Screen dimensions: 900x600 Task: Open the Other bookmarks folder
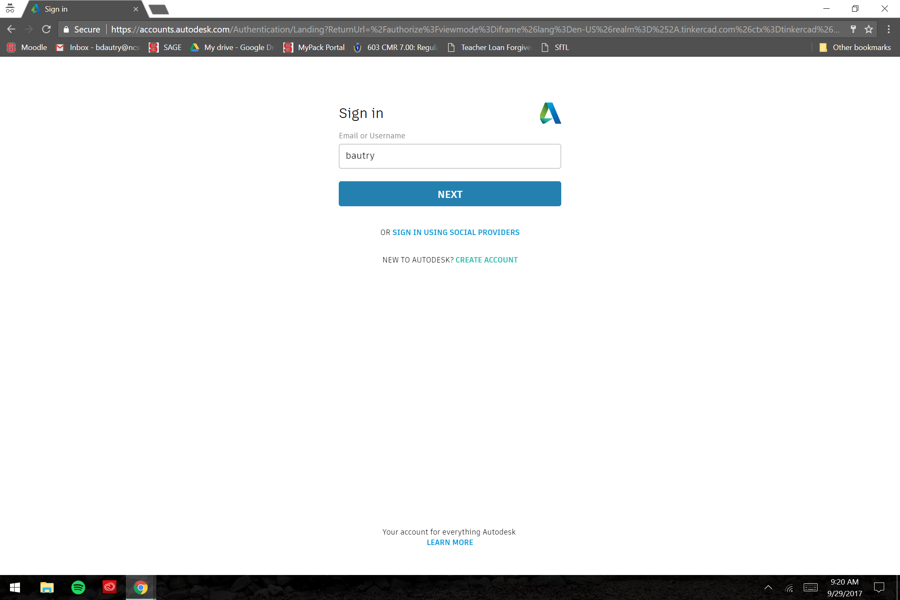pos(855,47)
